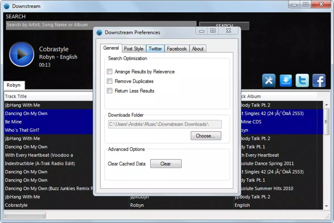Enable Arrange Results by Relevence checkbox
Image resolution: width=334 pixels, height=223 pixels.
point(109,71)
